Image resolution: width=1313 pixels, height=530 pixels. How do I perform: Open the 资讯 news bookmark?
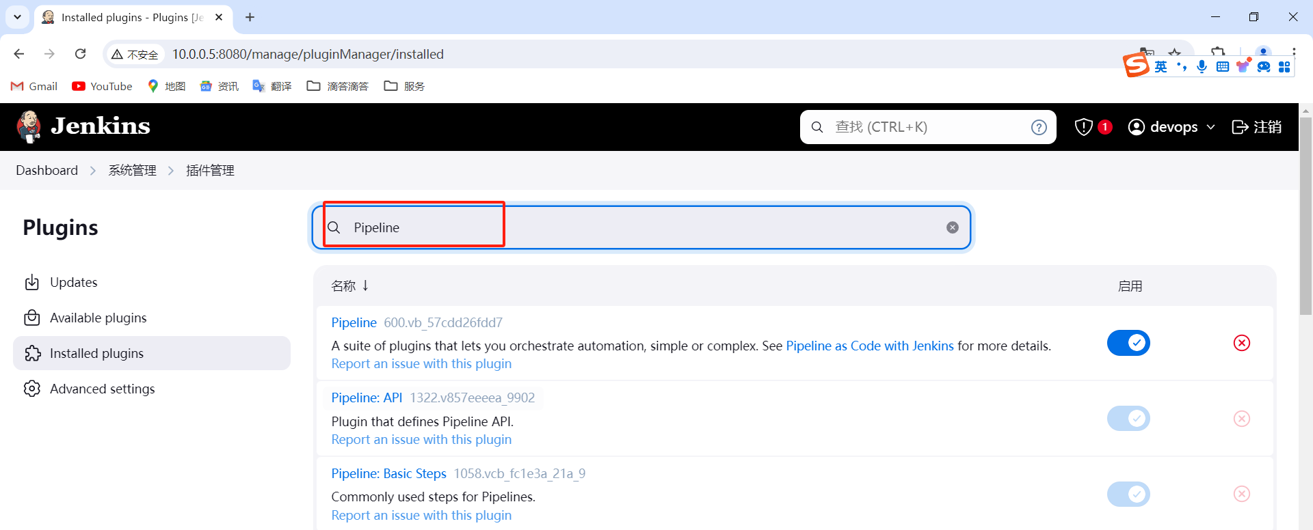(x=220, y=86)
